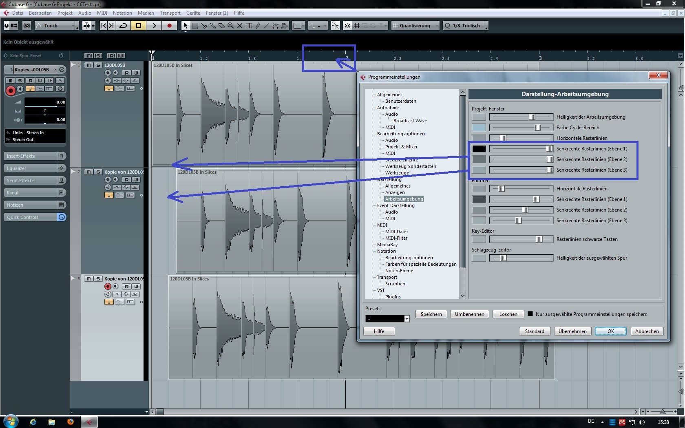The image size is (685, 428).
Task: Reset settings with the Standard button
Action: [535, 331]
